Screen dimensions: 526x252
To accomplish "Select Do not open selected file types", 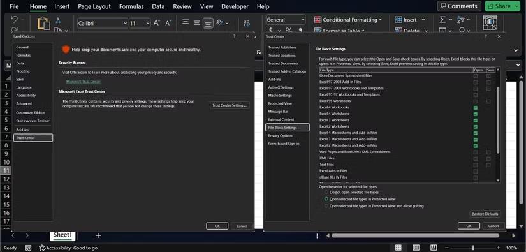I will click(326, 193).
